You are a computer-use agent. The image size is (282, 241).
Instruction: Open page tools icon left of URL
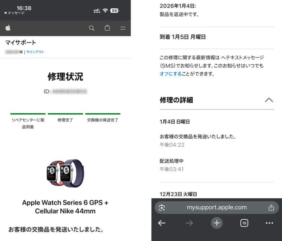[162, 208]
